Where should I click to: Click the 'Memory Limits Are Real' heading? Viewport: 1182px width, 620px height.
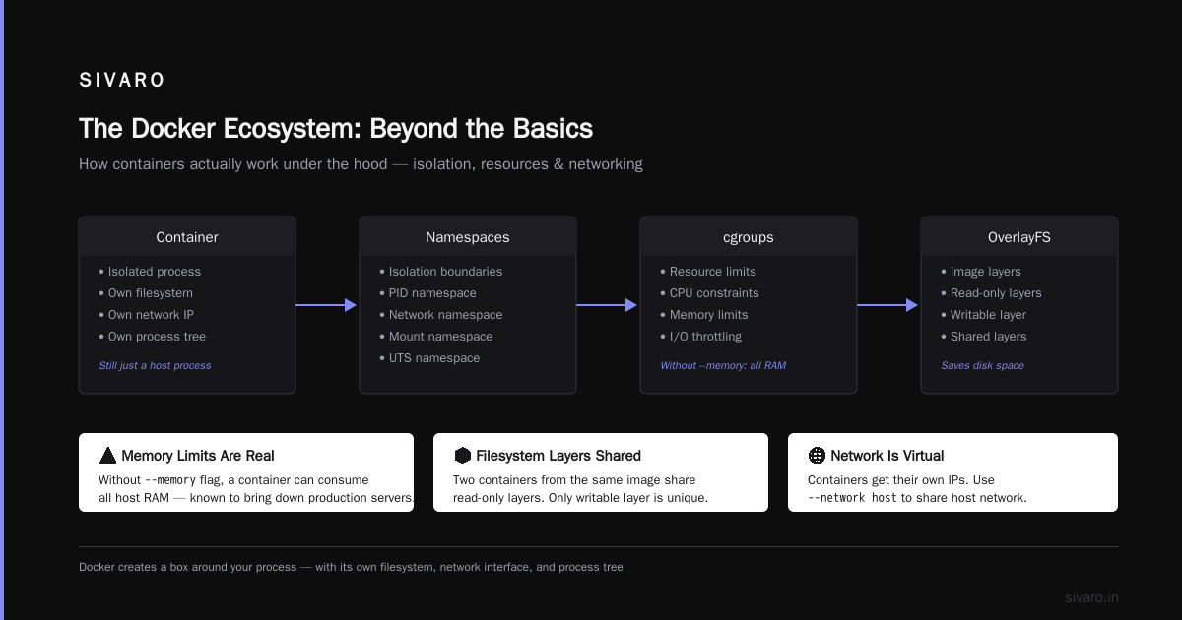(x=198, y=456)
